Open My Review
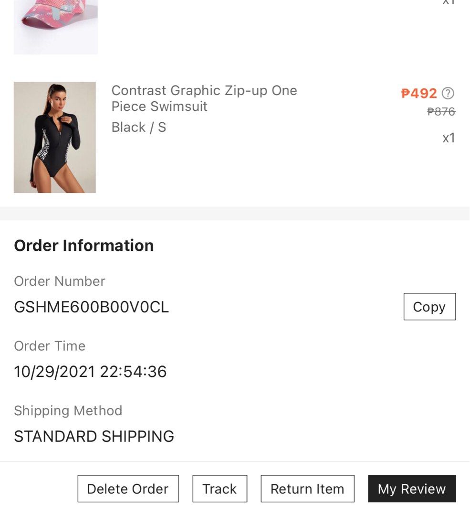Viewport: 470px width, 516px height. click(412, 489)
